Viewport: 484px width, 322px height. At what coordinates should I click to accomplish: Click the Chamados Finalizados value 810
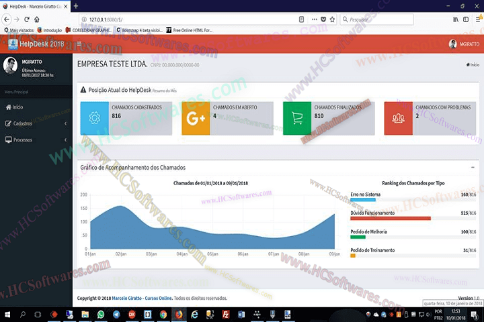coord(319,116)
